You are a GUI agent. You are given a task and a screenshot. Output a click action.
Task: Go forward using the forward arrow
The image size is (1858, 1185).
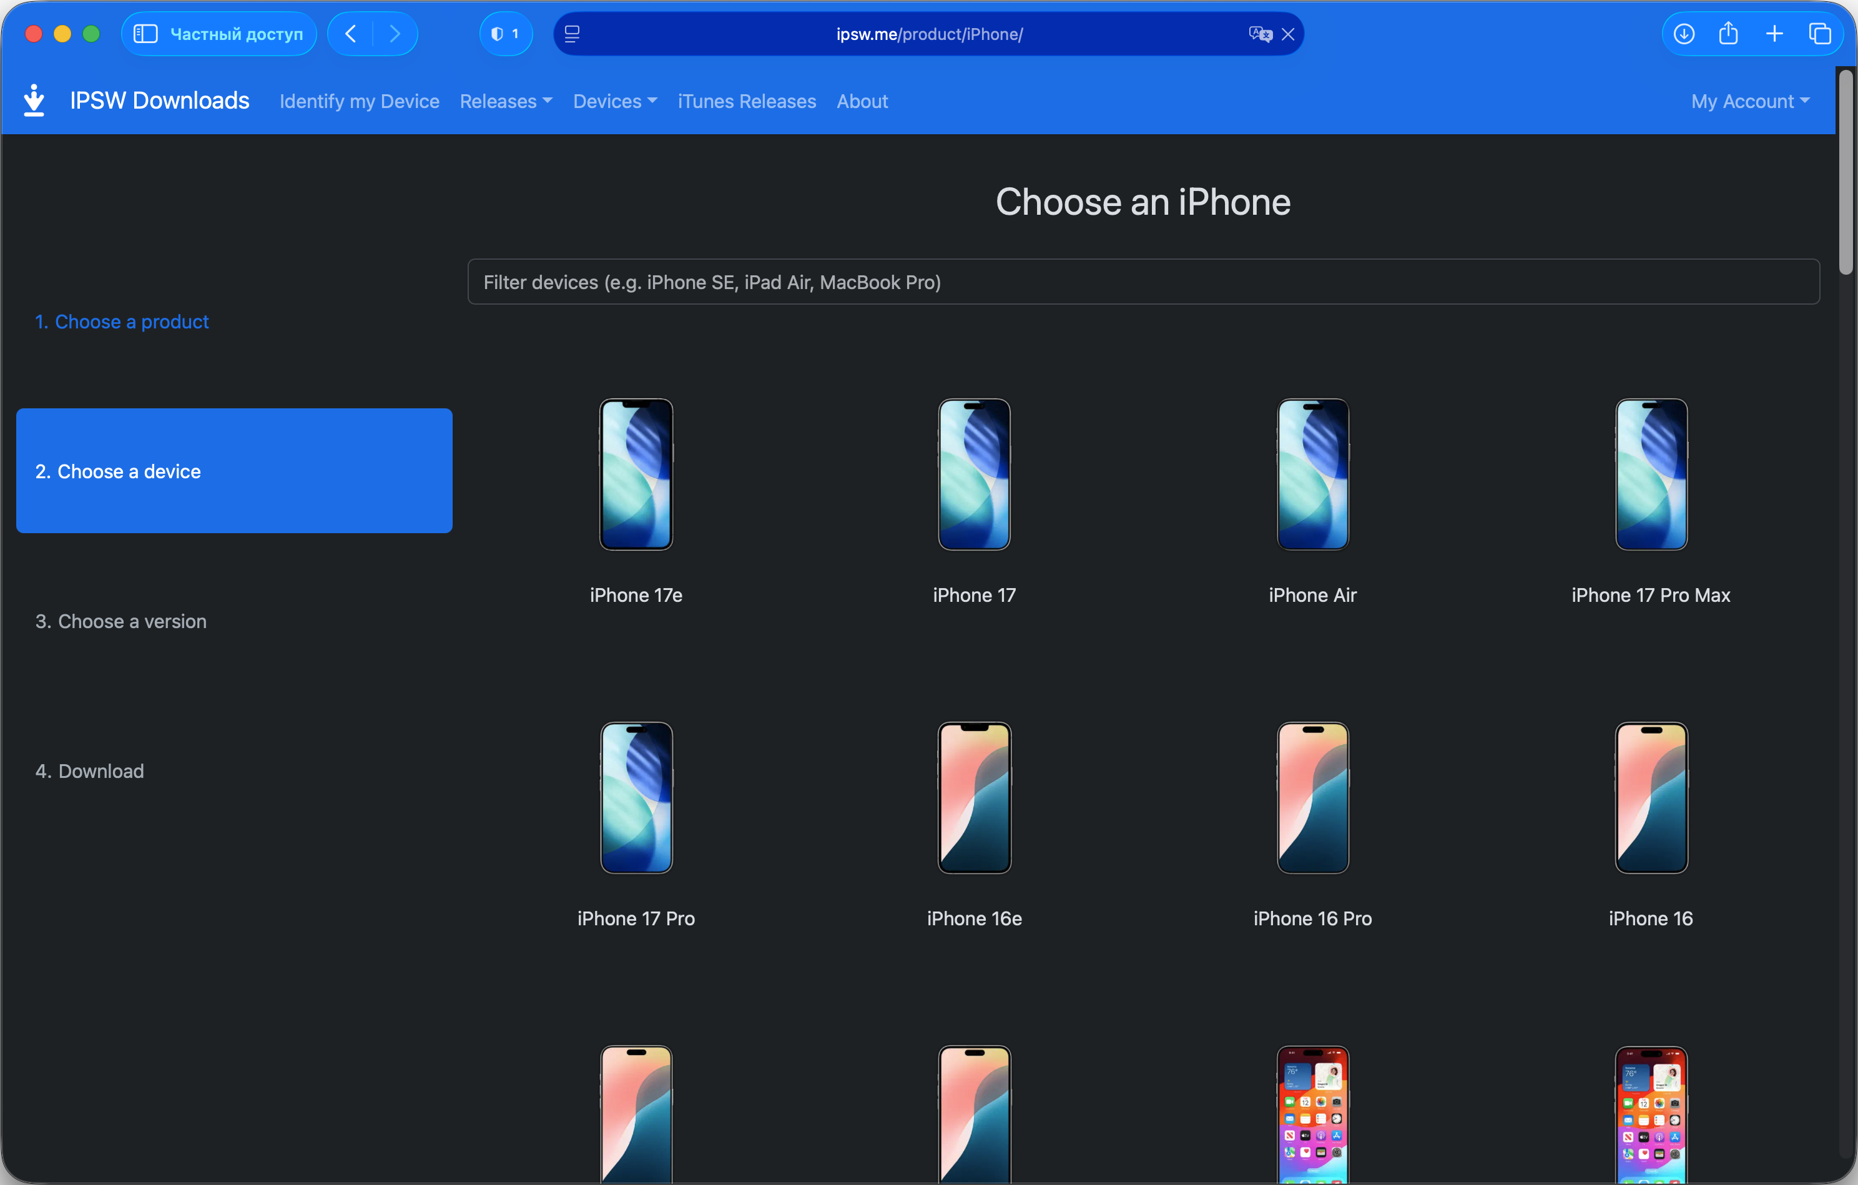coord(395,34)
